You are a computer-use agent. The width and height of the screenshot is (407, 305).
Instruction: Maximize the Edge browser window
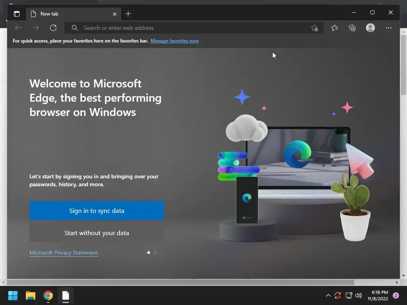tap(372, 12)
